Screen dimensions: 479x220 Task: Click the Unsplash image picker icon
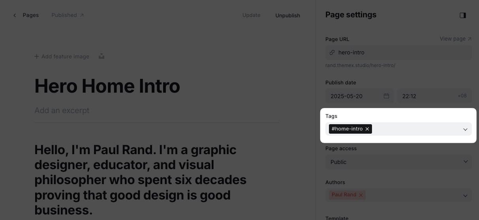coord(101,56)
